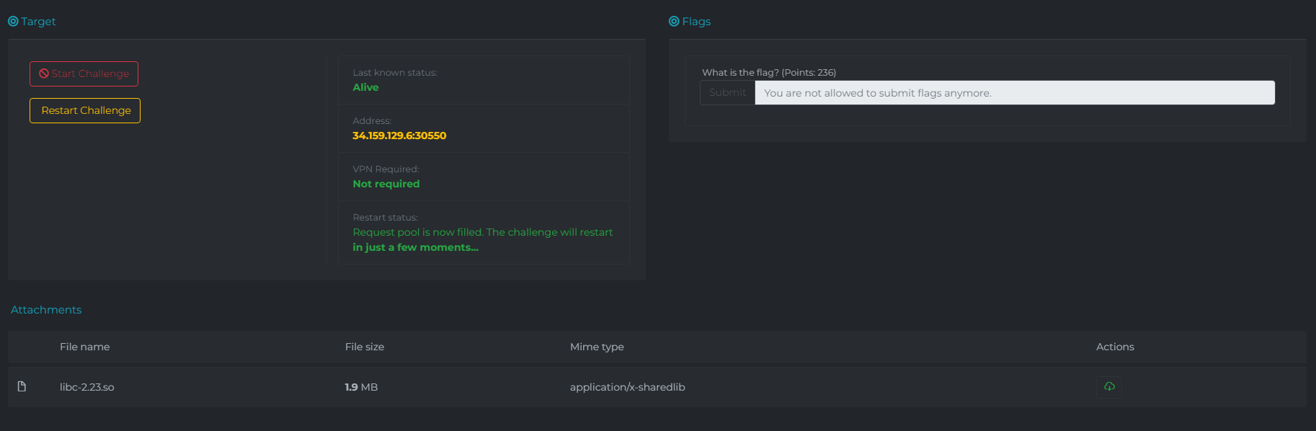Click the File name column header
The height and width of the screenshot is (431, 1316).
84,347
